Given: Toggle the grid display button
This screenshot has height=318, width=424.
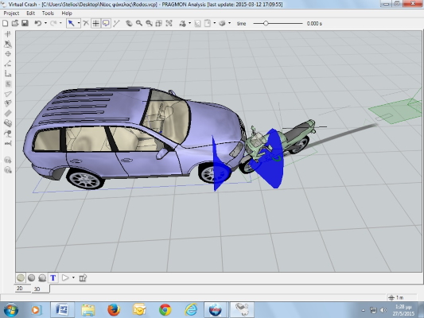Looking at the screenshot, I should pyautogui.click(x=95, y=24).
